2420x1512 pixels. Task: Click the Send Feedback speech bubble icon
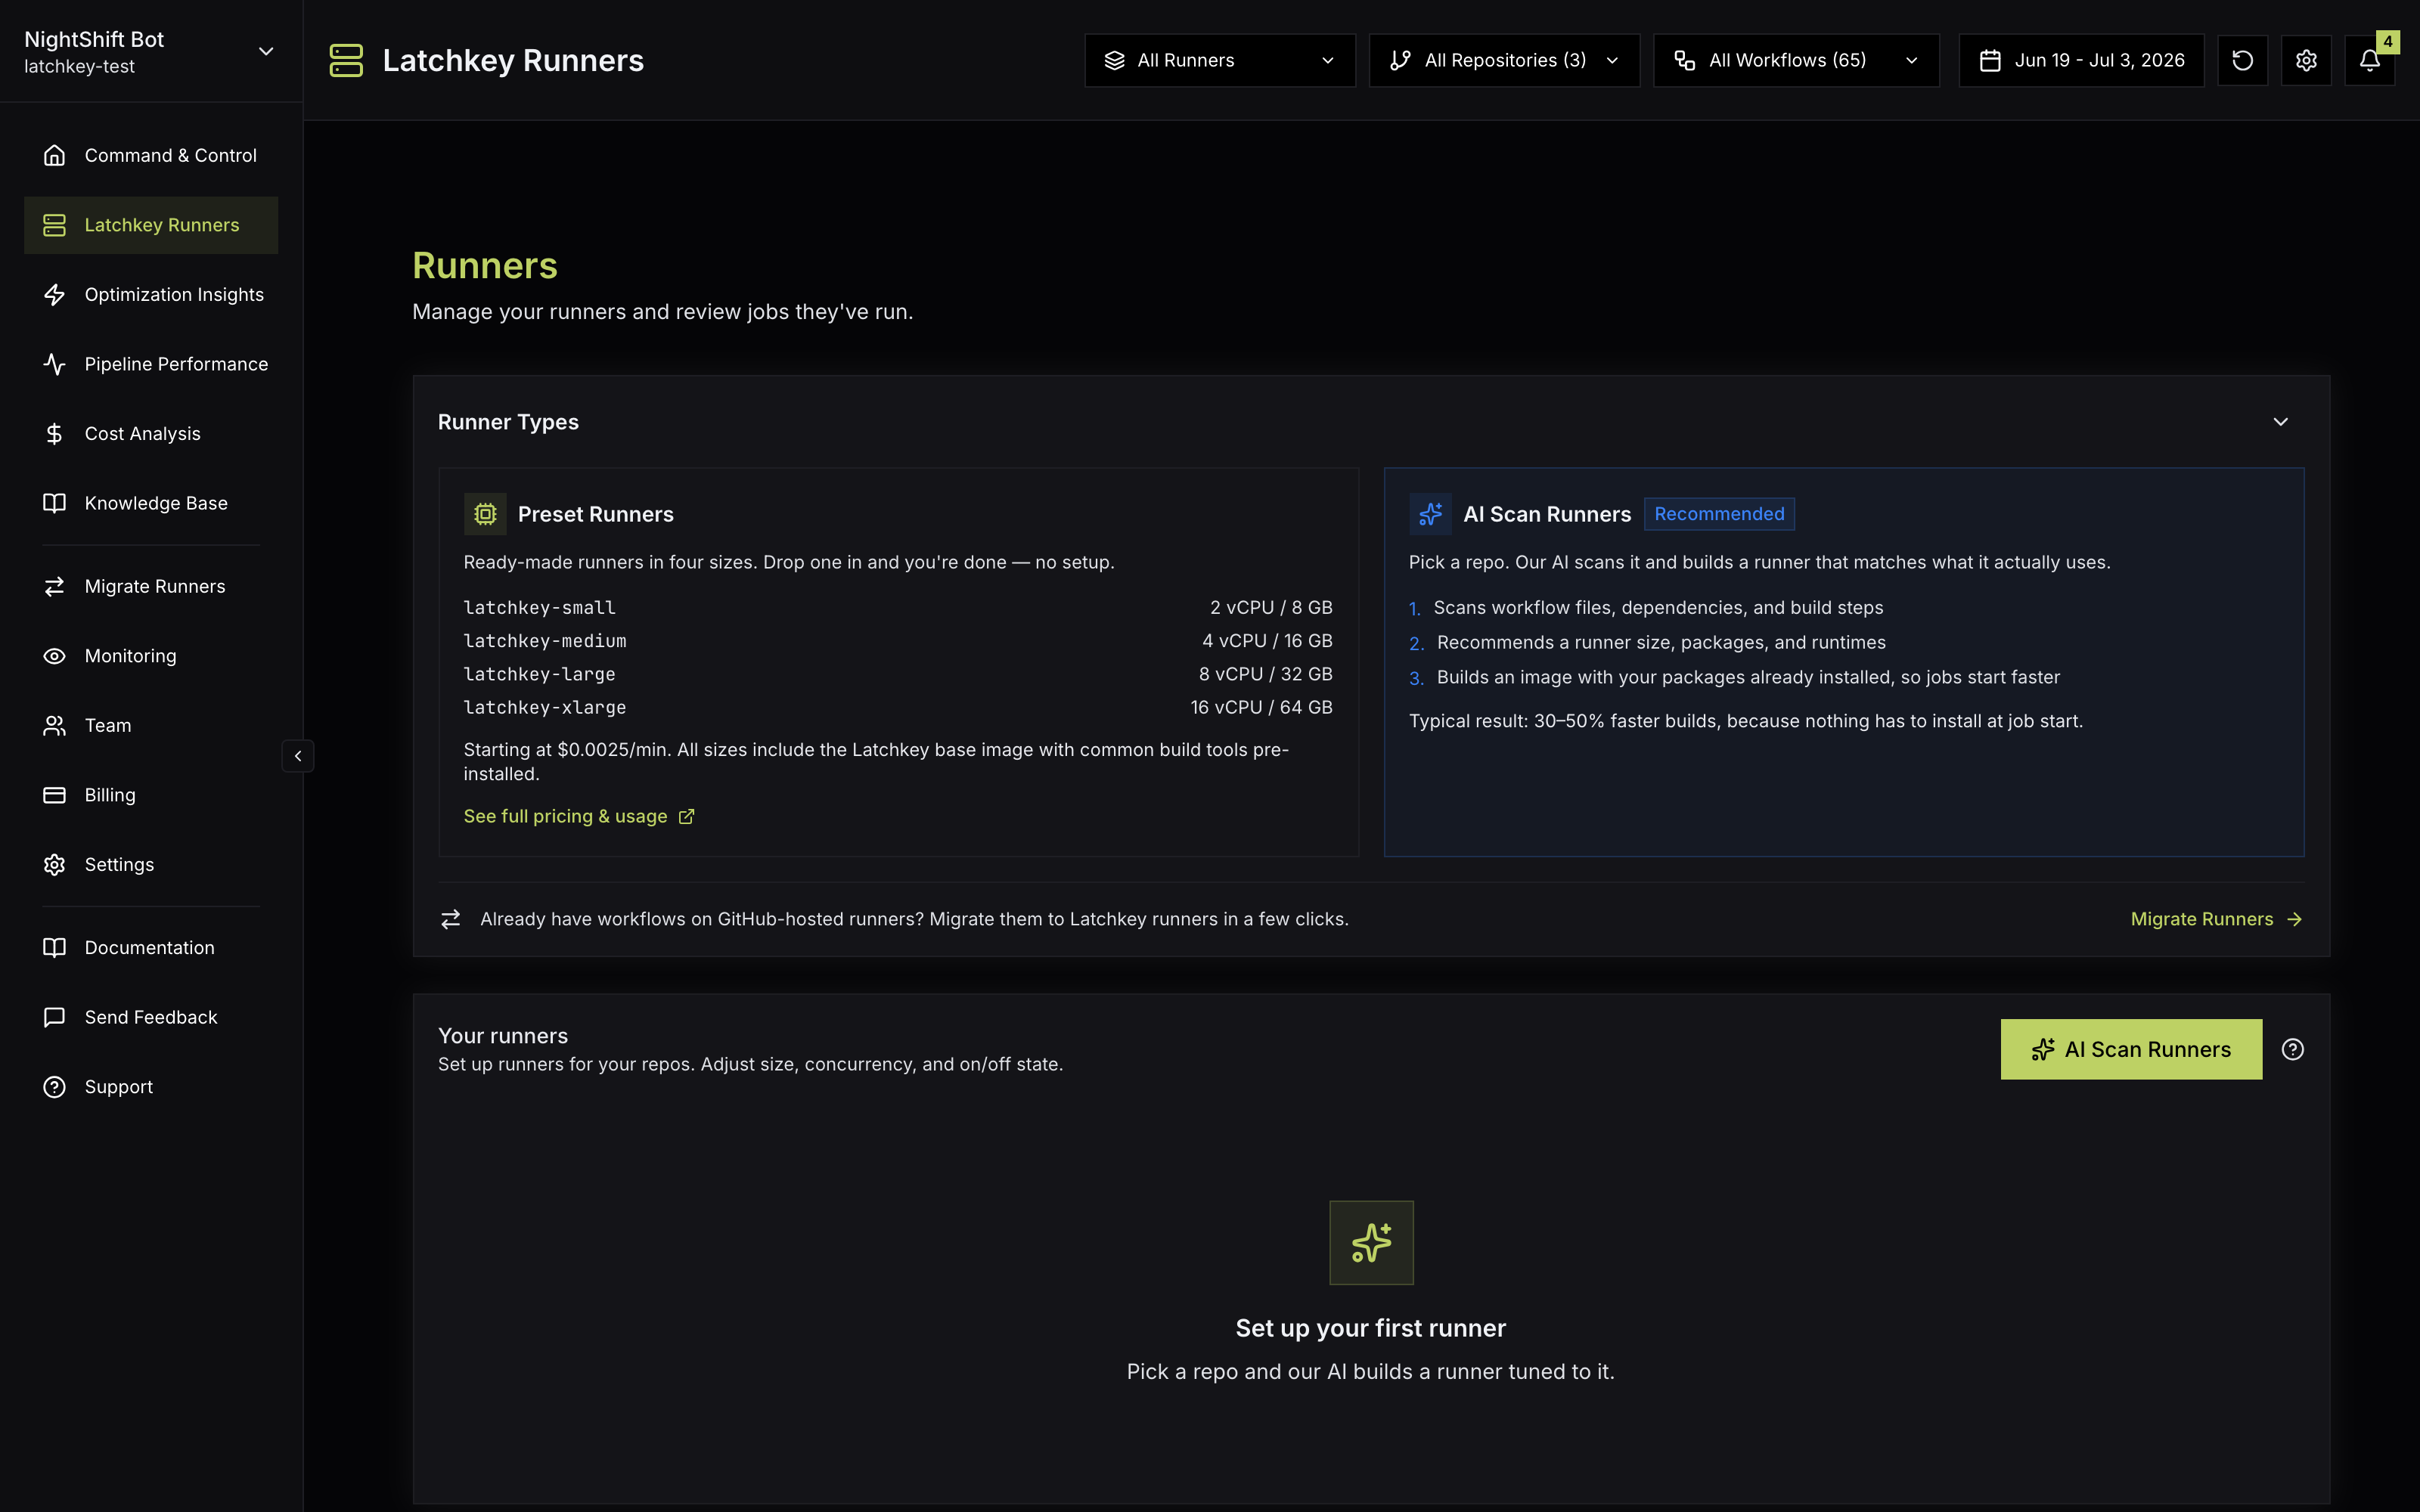click(54, 1017)
